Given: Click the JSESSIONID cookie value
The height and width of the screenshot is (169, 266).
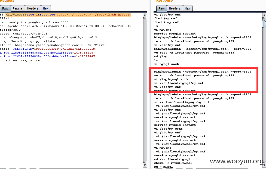Looking at the screenshot, I should click(65, 49).
